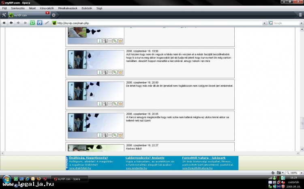
Task: Click the Opera panels wrench icon
Action: click(x=4, y=15)
